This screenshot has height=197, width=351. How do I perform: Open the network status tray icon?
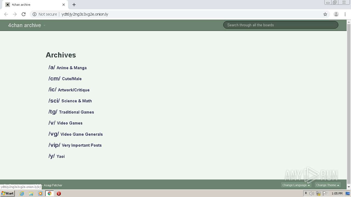(318, 193)
